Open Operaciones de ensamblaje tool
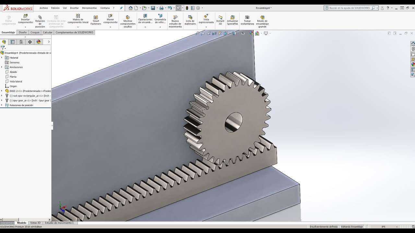Screen dimensions: 415x233 point(145,19)
